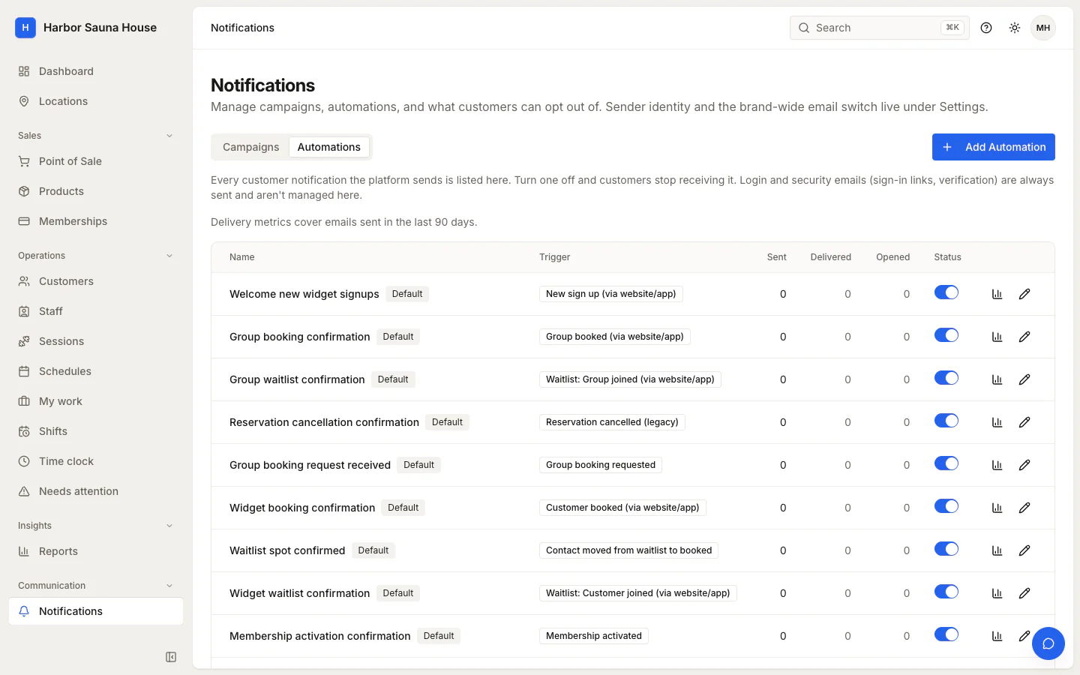Open the Needs attention page
This screenshot has height=675, width=1080.
pos(96,491)
